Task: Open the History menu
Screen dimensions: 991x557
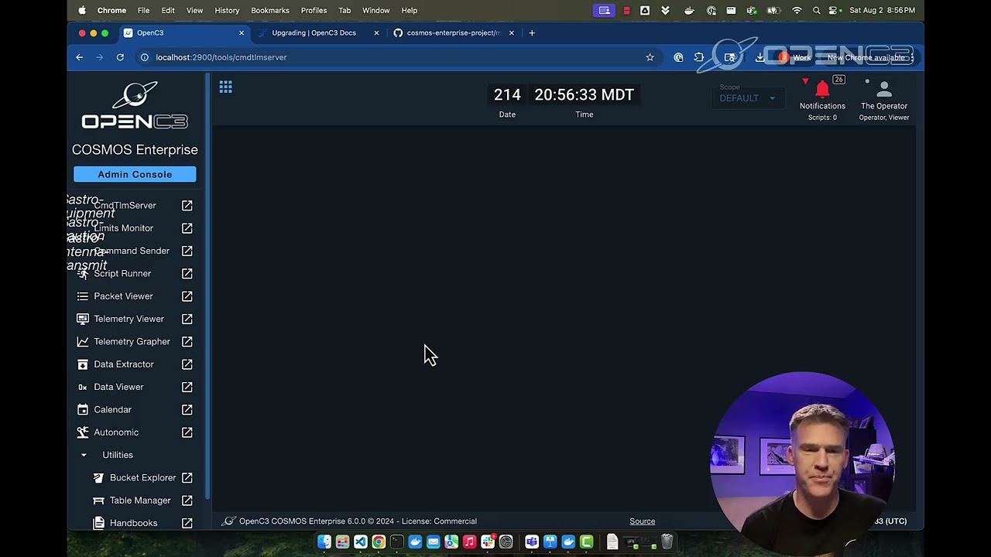Action: coord(227,10)
